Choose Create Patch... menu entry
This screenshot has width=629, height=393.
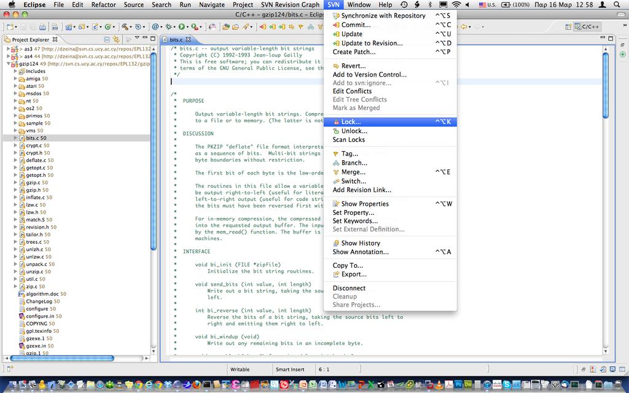click(390, 52)
